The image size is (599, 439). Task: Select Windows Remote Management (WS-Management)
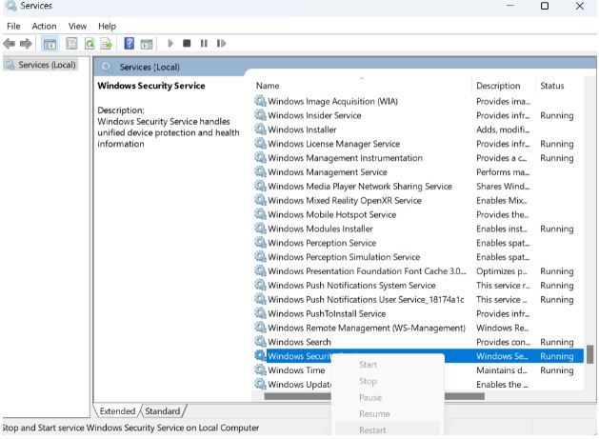[418, 328]
